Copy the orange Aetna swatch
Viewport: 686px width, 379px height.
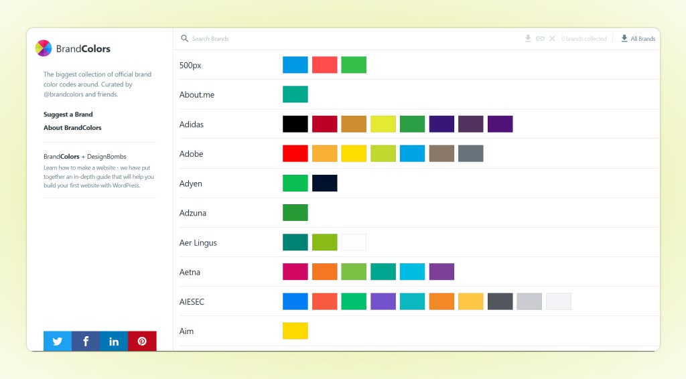click(x=325, y=271)
